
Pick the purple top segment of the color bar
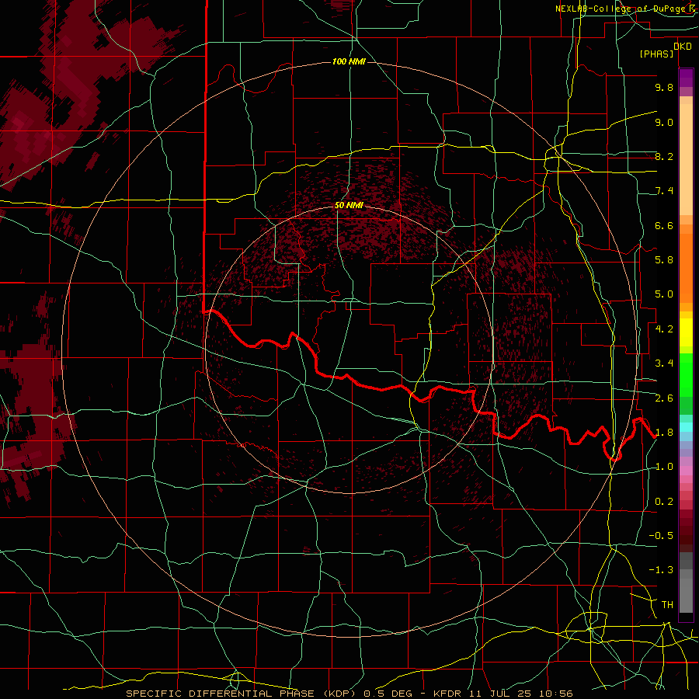pos(686,78)
